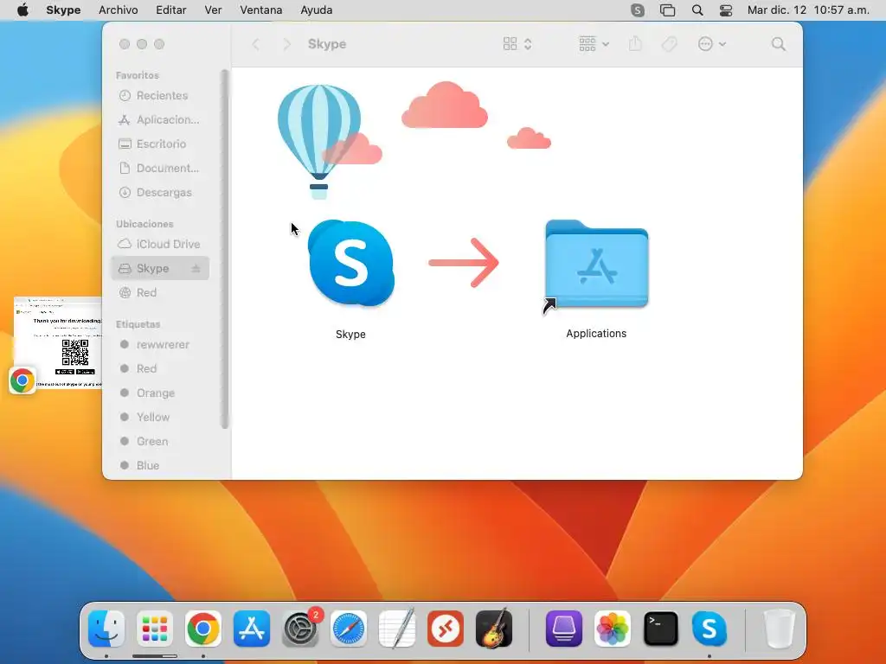886x664 pixels.
Task: Open TextEdit from the Dock
Action: pos(397,629)
